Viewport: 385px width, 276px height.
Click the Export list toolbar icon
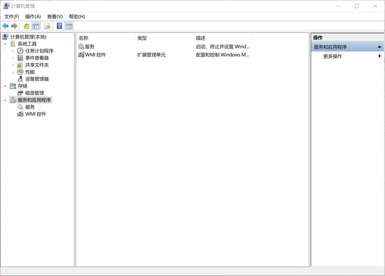pyautogui.click(x=47, y=26)
